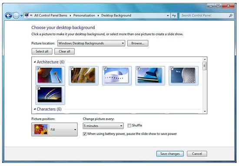Select the night arches wallpaper thumbnail
The width and height of the screenshot is (239, 166).
50,95
